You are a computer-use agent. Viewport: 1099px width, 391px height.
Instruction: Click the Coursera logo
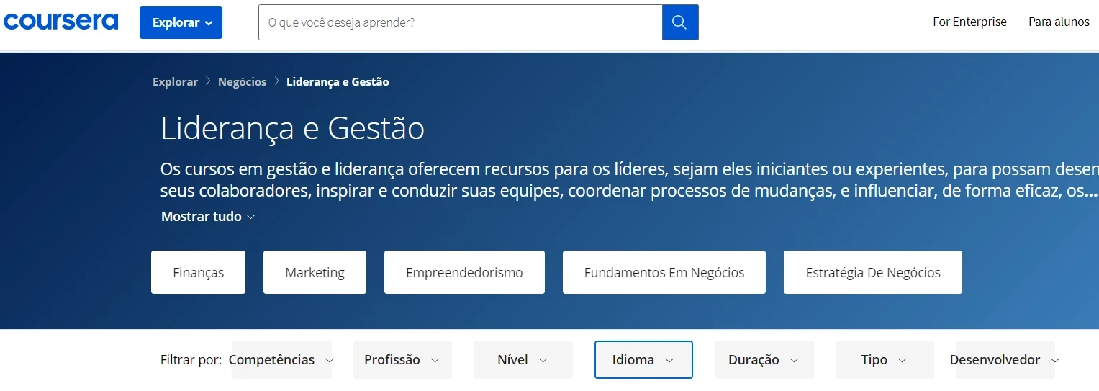pyautogui.click(x=60, y=22)
